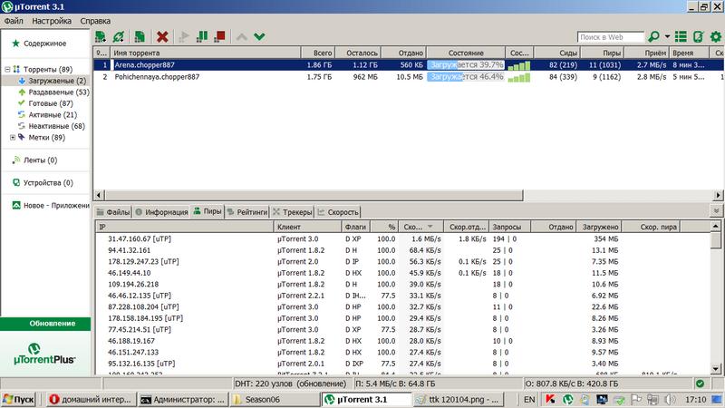The height and width of the screenshot is (408, 725).
Task: Click peers list scrollbar down arrow
Action: click(715, 369)
